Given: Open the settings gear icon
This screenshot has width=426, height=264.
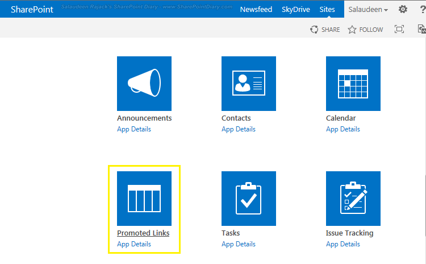Looking at the screenshot, I should (x=403, y=9).
